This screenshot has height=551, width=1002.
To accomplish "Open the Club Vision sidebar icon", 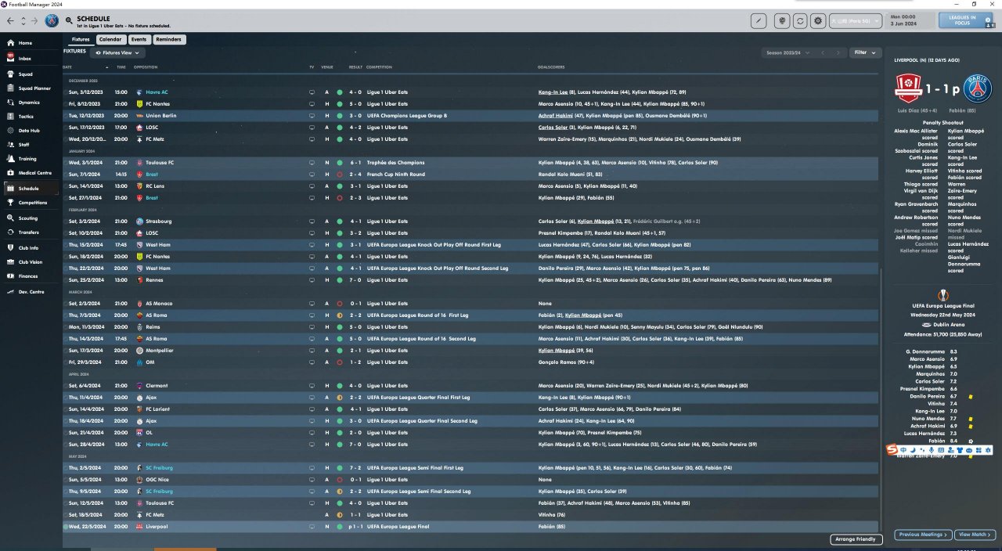I will (x=10, y=262).
